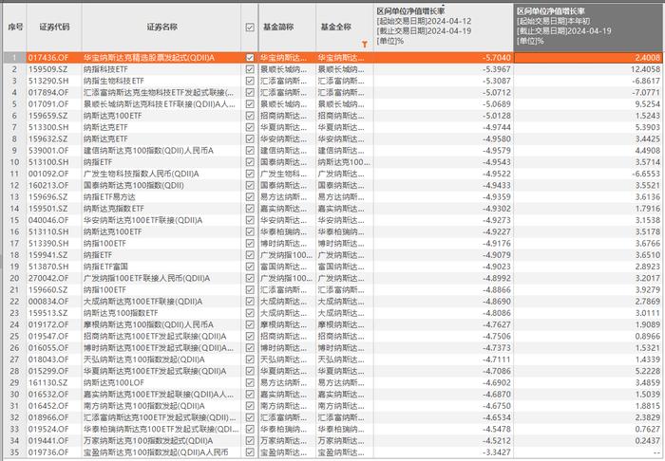Click the 基金全称 cell 纳斯达克100… in row 10
This screenshot has width=665, height=461.
coord(344,162)
